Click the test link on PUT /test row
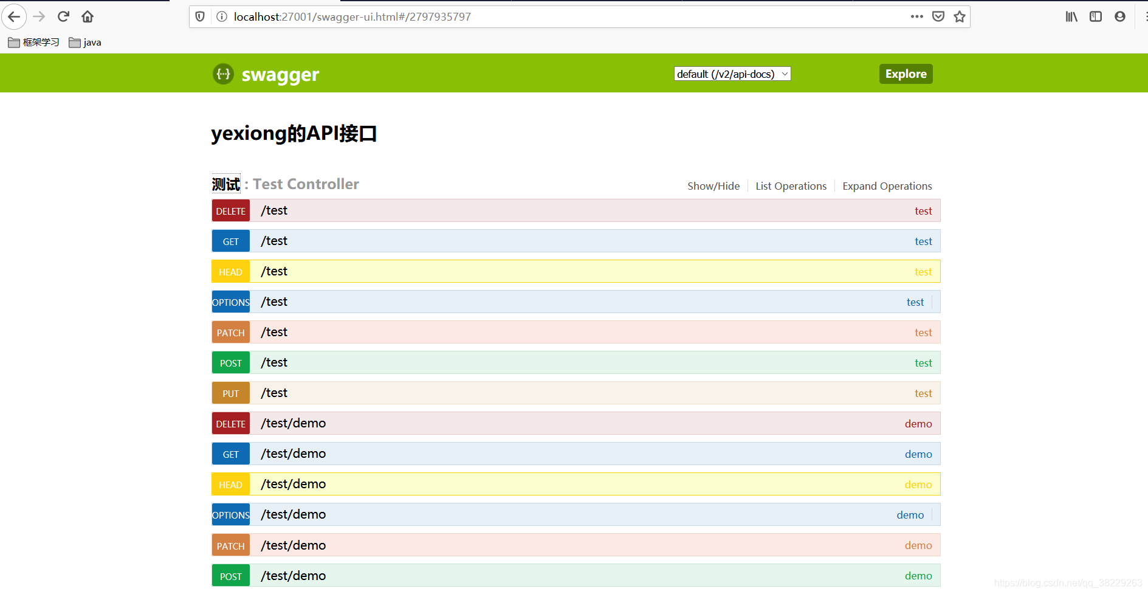Viewport: 1148px width, 594px height. [x=923, y=393]
